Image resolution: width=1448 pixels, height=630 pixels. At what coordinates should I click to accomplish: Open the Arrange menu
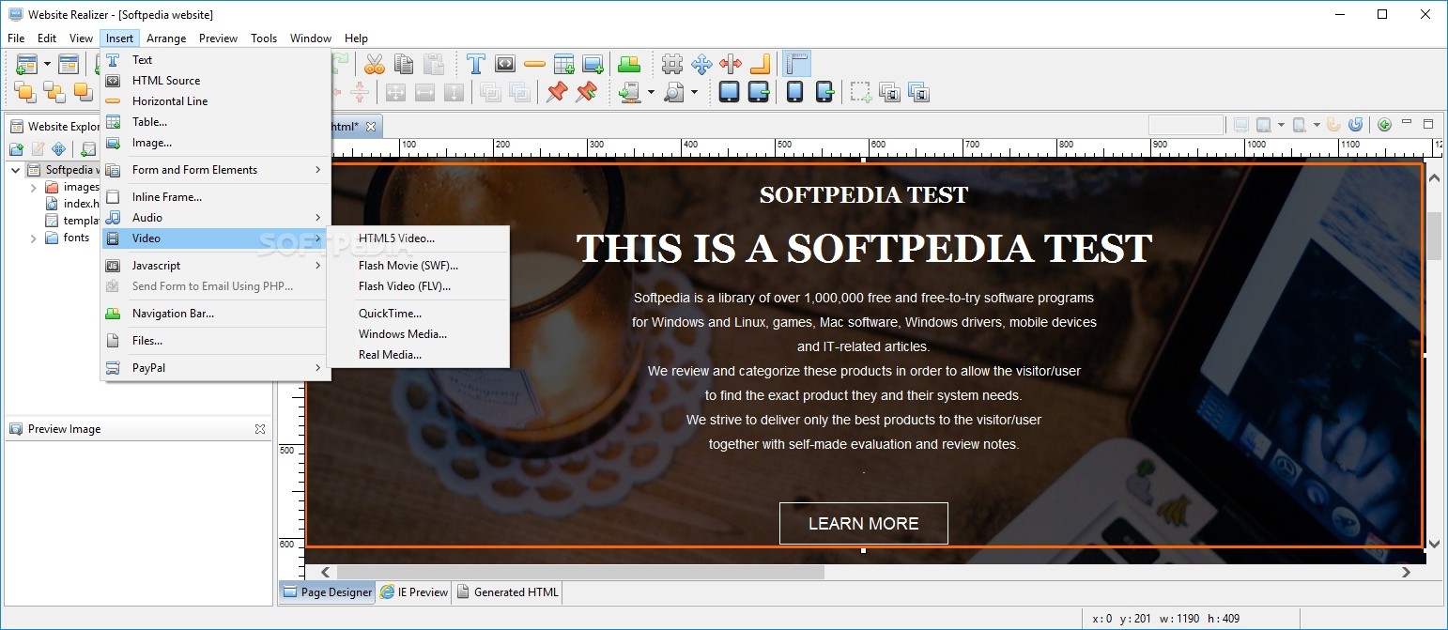tap(166, 38)
